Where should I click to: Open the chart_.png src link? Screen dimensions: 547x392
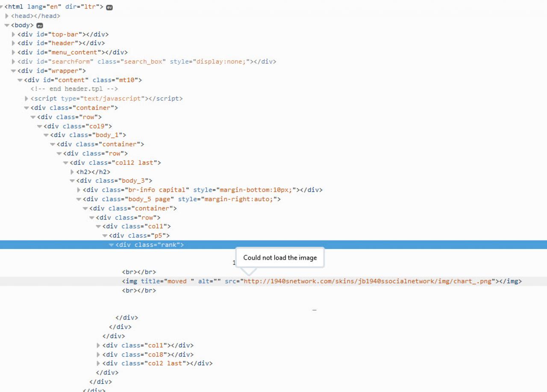(x=368, y=281)
